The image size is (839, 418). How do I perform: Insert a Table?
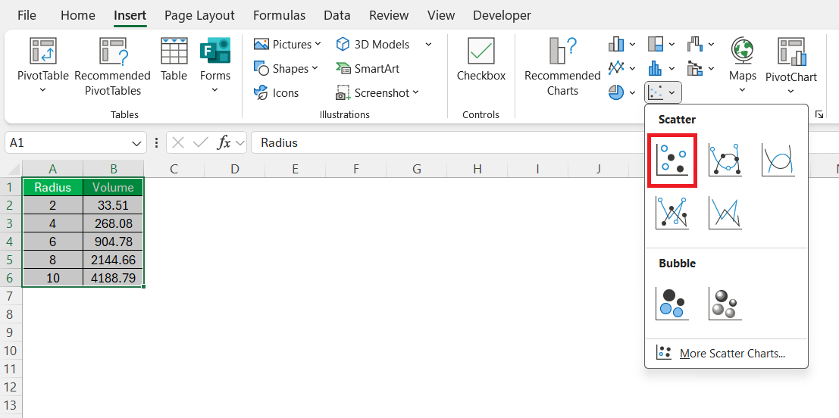pos(174,60)
